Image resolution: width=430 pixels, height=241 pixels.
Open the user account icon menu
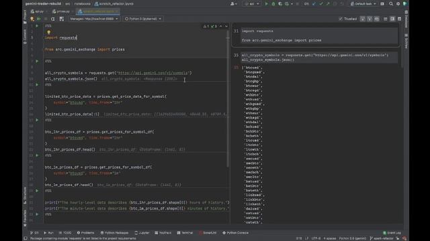(233, 4)
